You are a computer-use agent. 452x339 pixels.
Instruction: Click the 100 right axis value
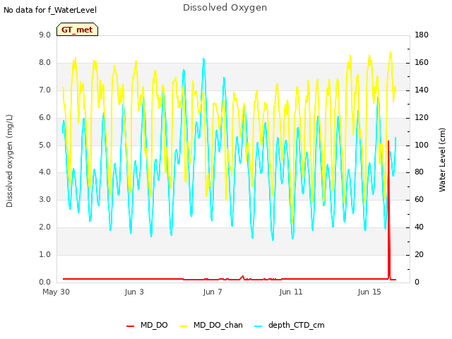pos(422,145)
